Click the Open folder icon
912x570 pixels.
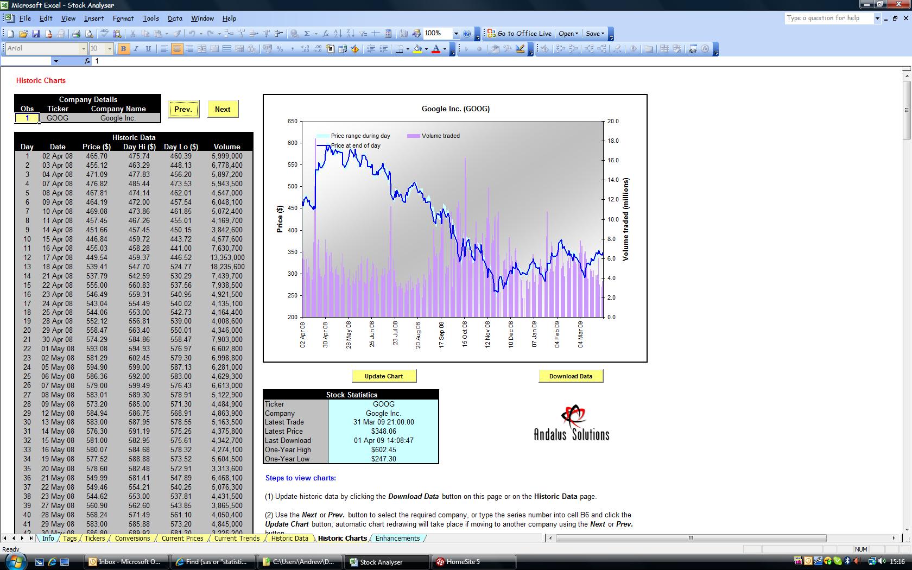coord(23,34)
